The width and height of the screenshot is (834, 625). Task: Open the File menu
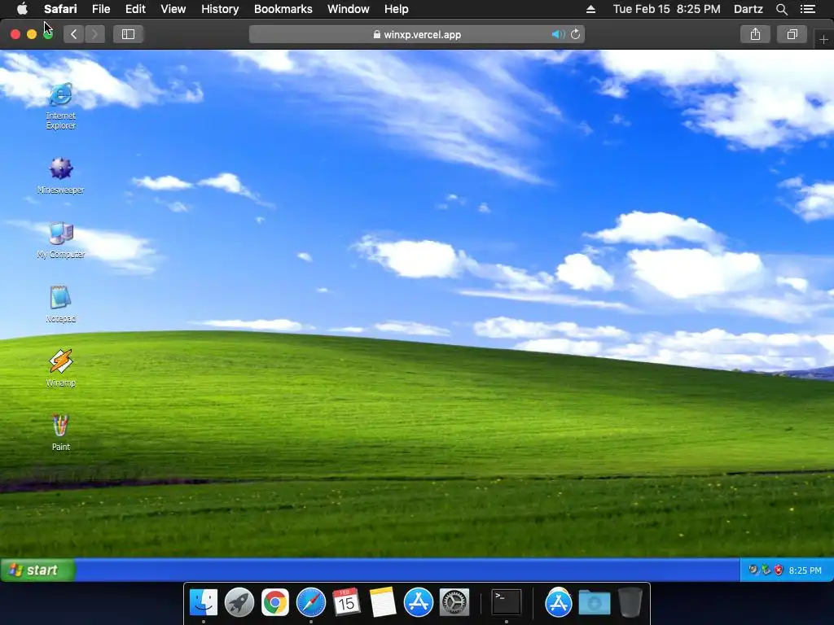101,9
